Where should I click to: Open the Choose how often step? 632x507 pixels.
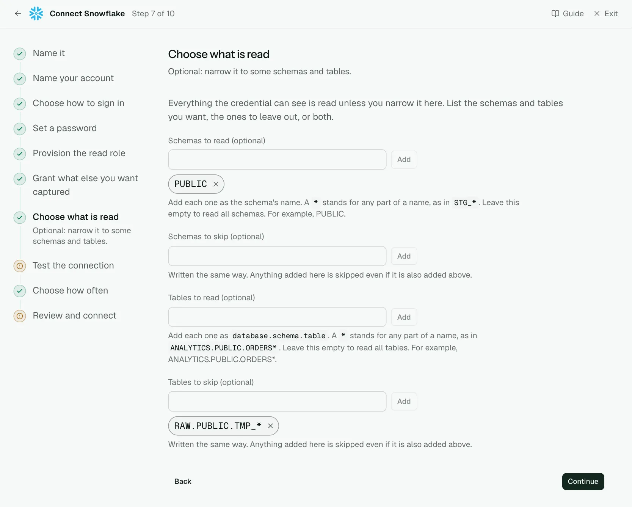[x=70, y=290]
